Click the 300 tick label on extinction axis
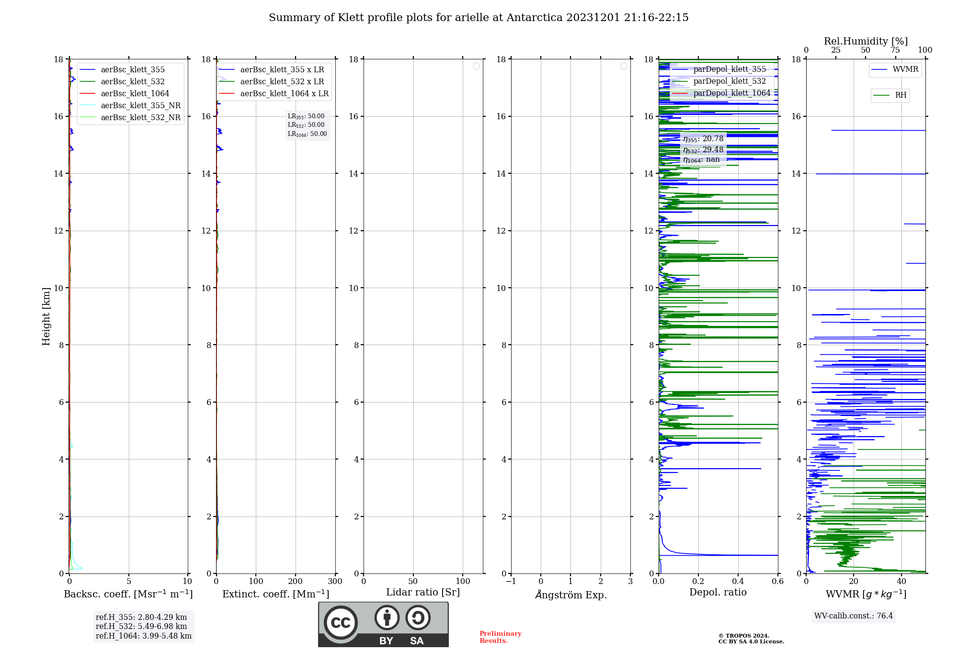The width and height of the screenshot is (958, 651). point(335,582)
